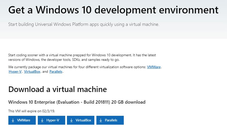
Task: Select the 'Get a Windows 10 development environment' heading
Action: (113, 10)
